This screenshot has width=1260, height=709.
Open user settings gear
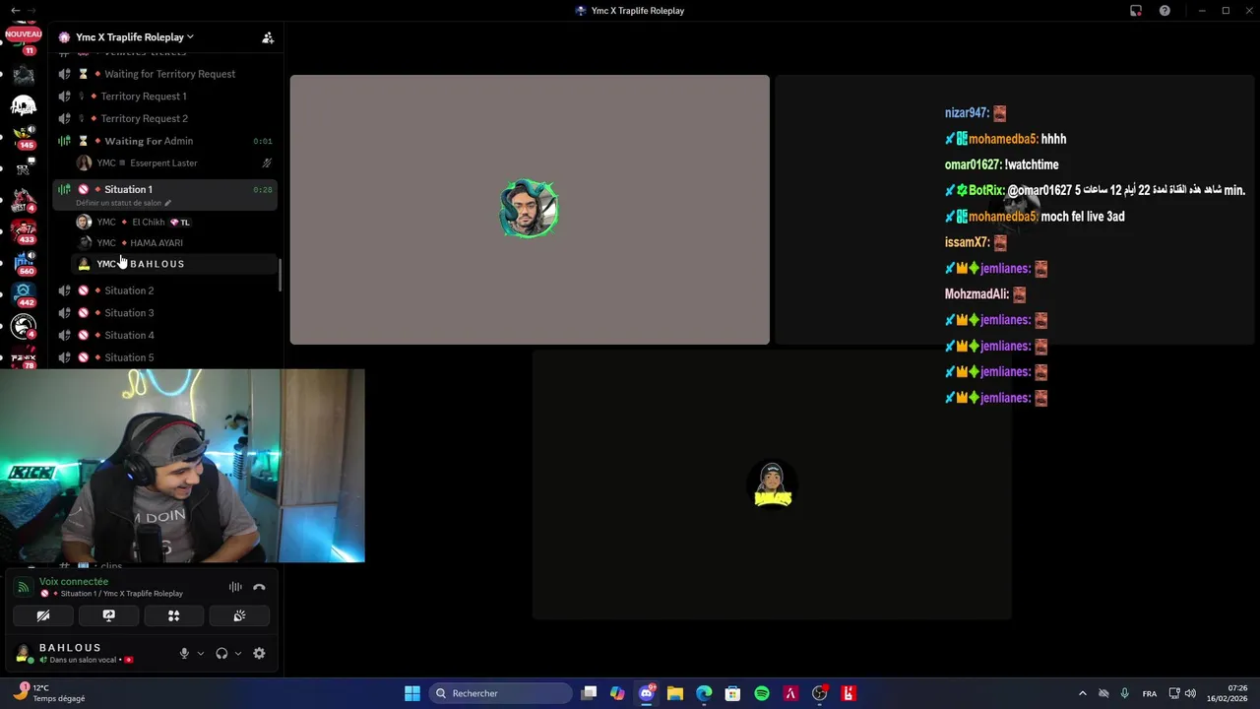click(259, 653)
